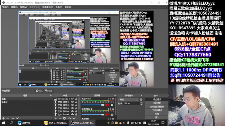
Task: Open the 配置文件(P) menu
Action: click(x=35, y=7)
